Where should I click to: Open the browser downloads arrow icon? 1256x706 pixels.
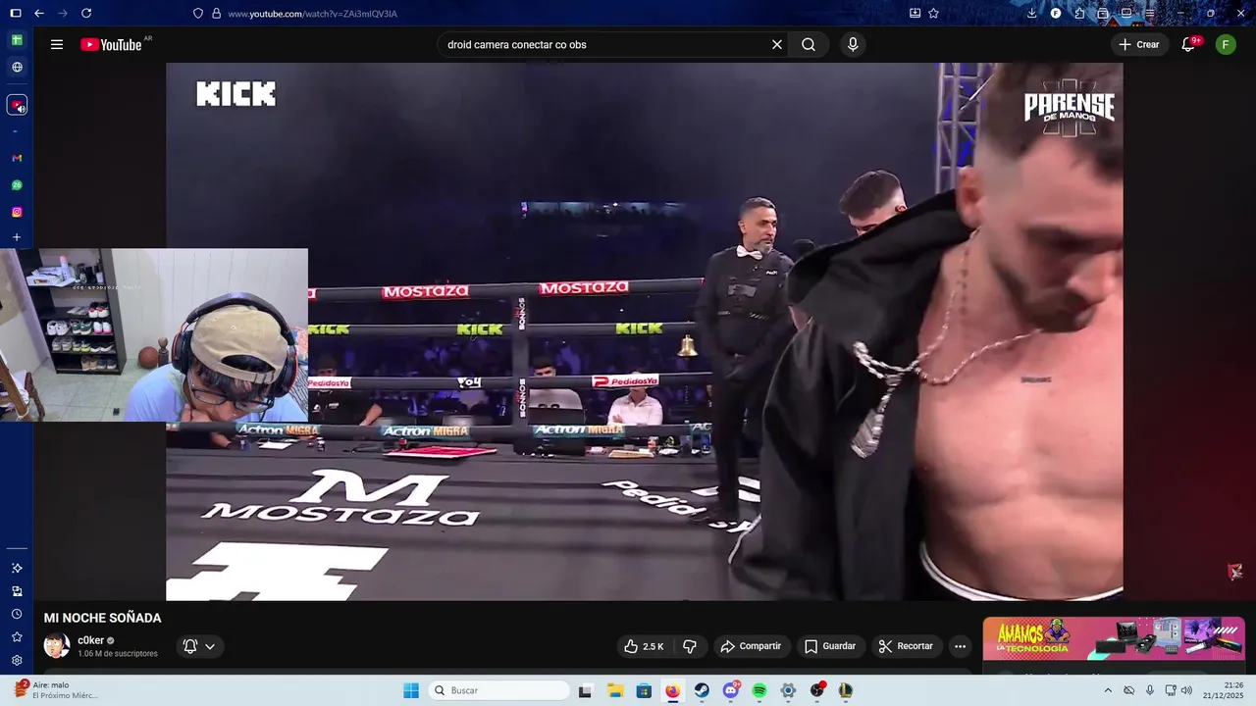tap(1031, 14)
